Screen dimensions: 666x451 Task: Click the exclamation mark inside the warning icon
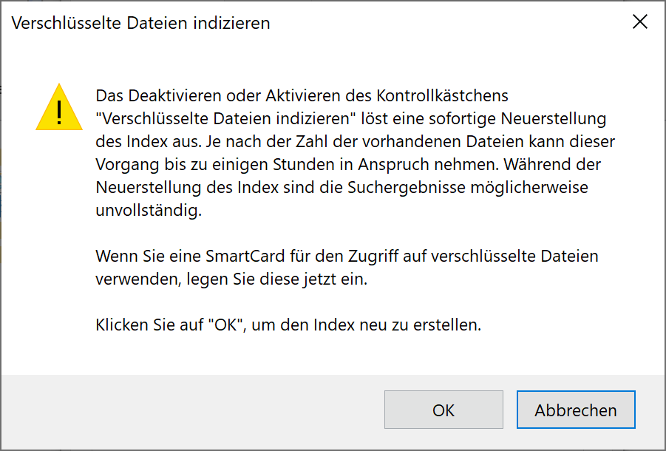pos(59,112)
